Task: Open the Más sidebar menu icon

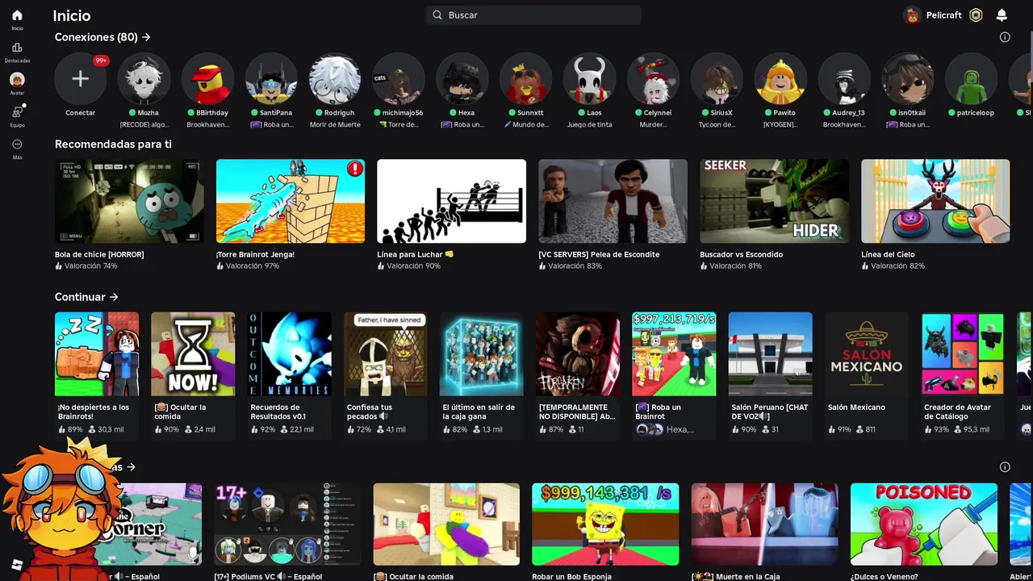Action: (x=17, y=144)
